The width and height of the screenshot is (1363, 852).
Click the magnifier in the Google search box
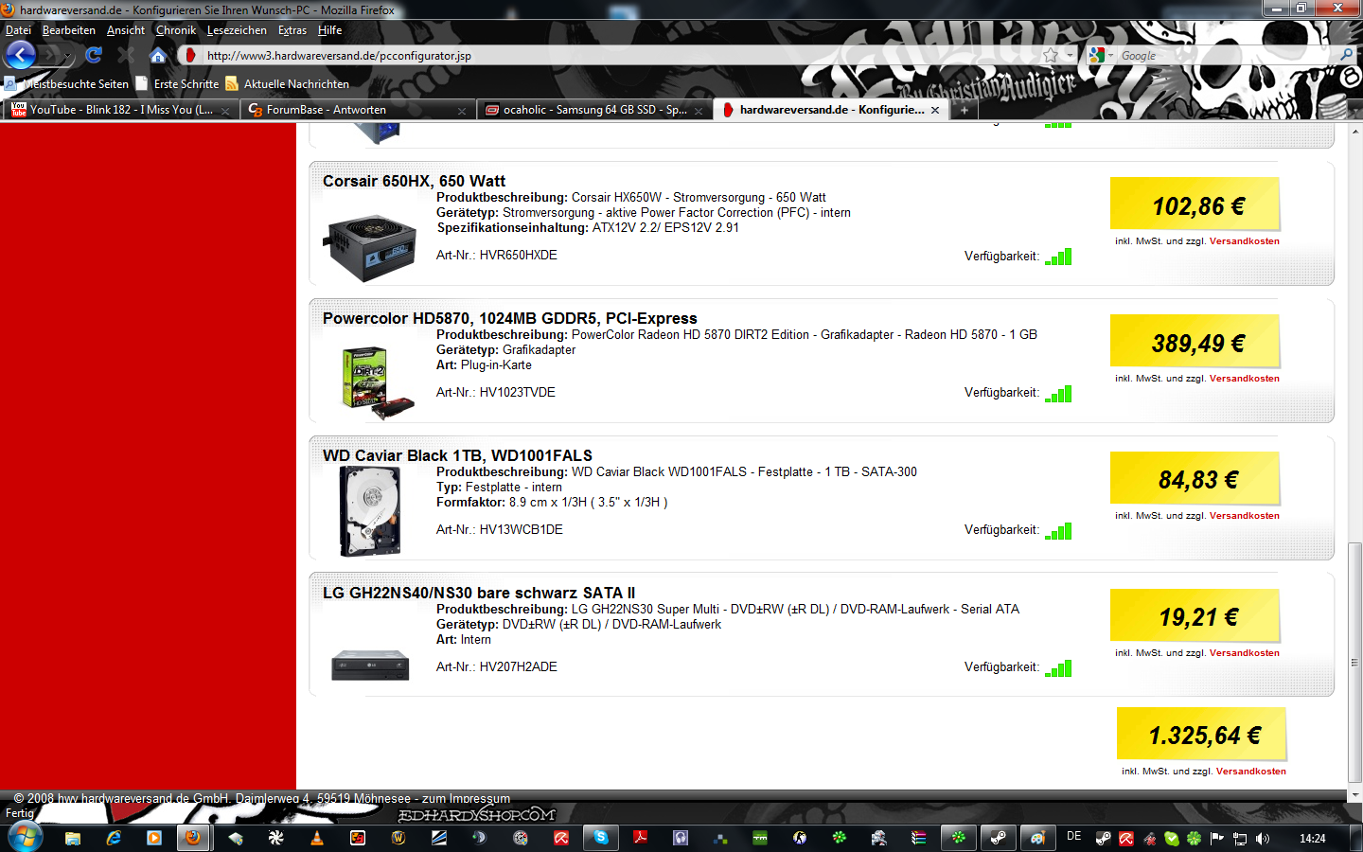pos(1346,55)
